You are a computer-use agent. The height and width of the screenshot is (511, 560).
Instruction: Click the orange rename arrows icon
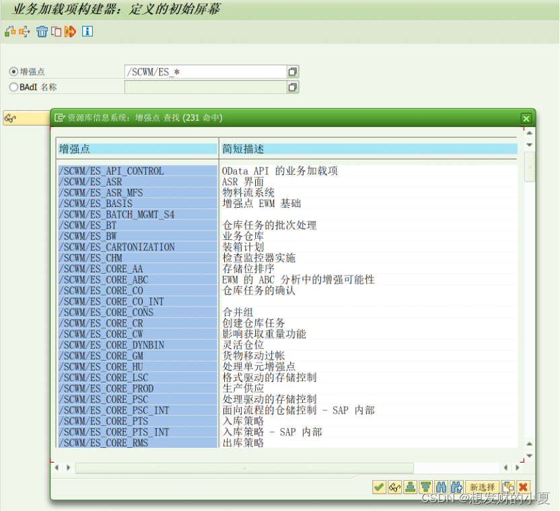pyautogui.click(x=71, y=32)
